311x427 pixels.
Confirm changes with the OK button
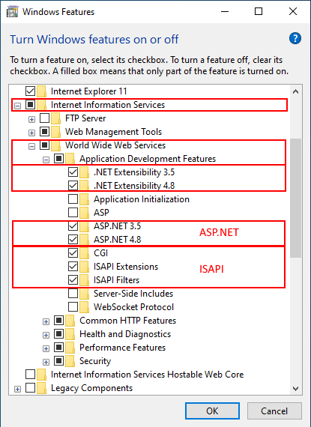coord(212,411)
